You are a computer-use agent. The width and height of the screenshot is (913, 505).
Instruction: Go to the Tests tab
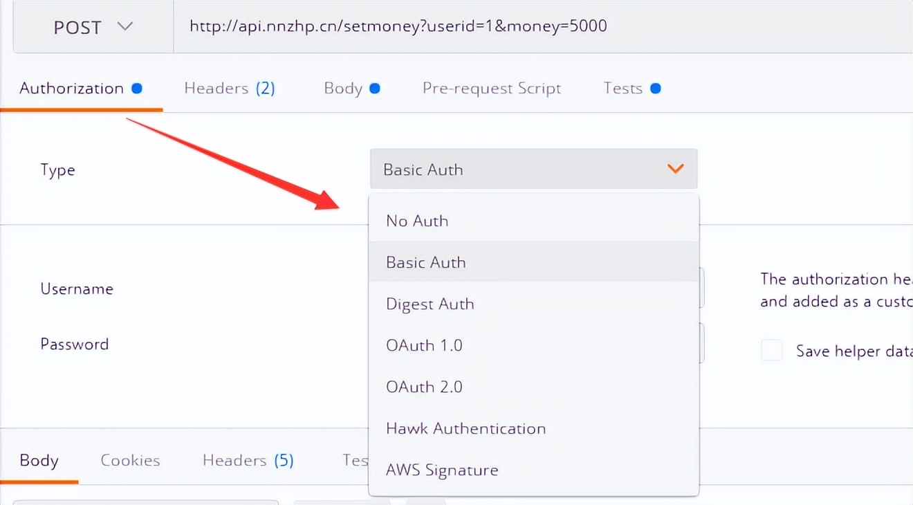623,89
